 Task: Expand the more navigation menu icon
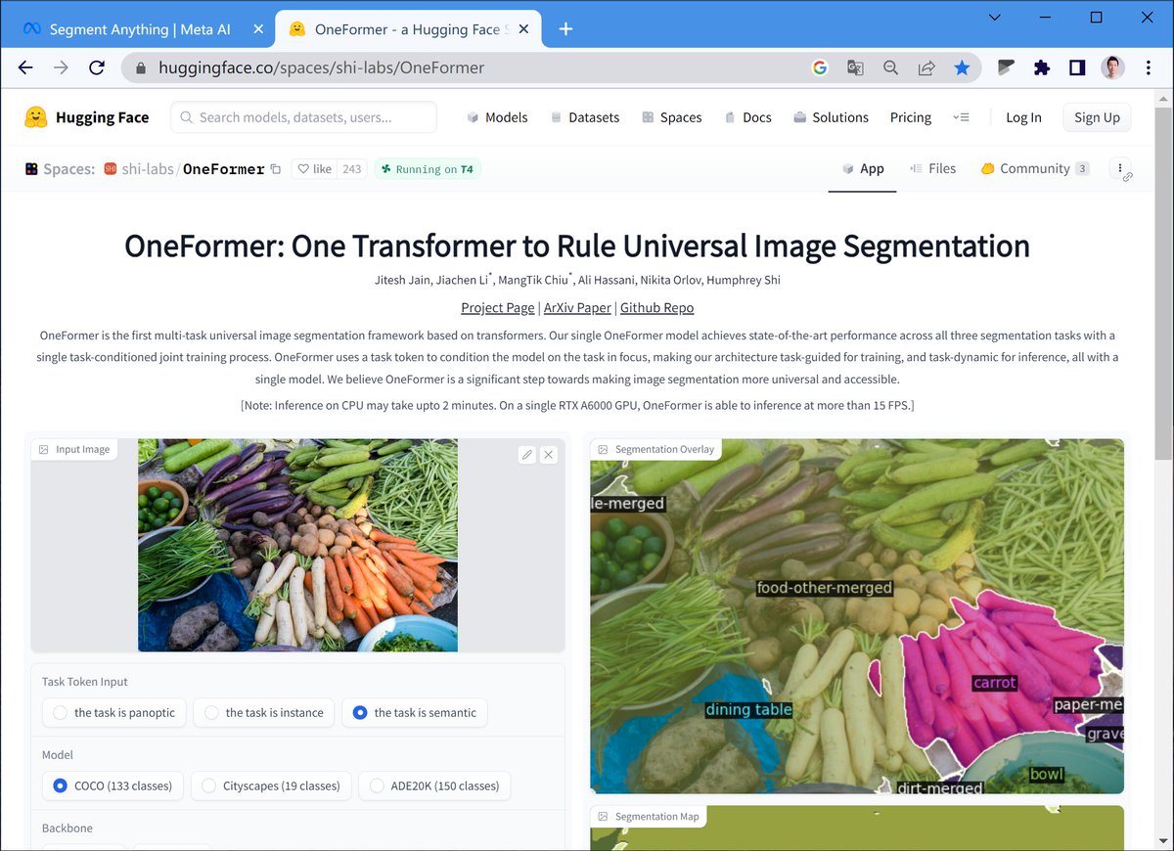(961, 117)
